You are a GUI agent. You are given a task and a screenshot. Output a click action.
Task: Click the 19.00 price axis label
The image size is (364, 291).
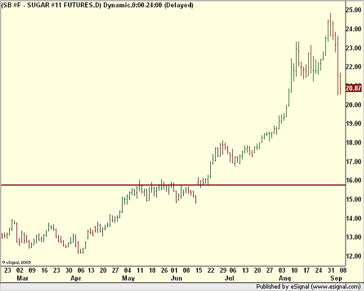(x=354, y=124)
